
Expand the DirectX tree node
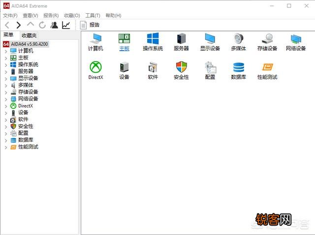[6, 106]
